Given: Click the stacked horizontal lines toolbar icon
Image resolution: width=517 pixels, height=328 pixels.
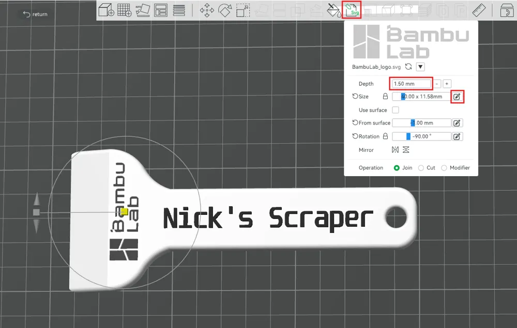Looking at the screenshot, I should tap(179, 10).
